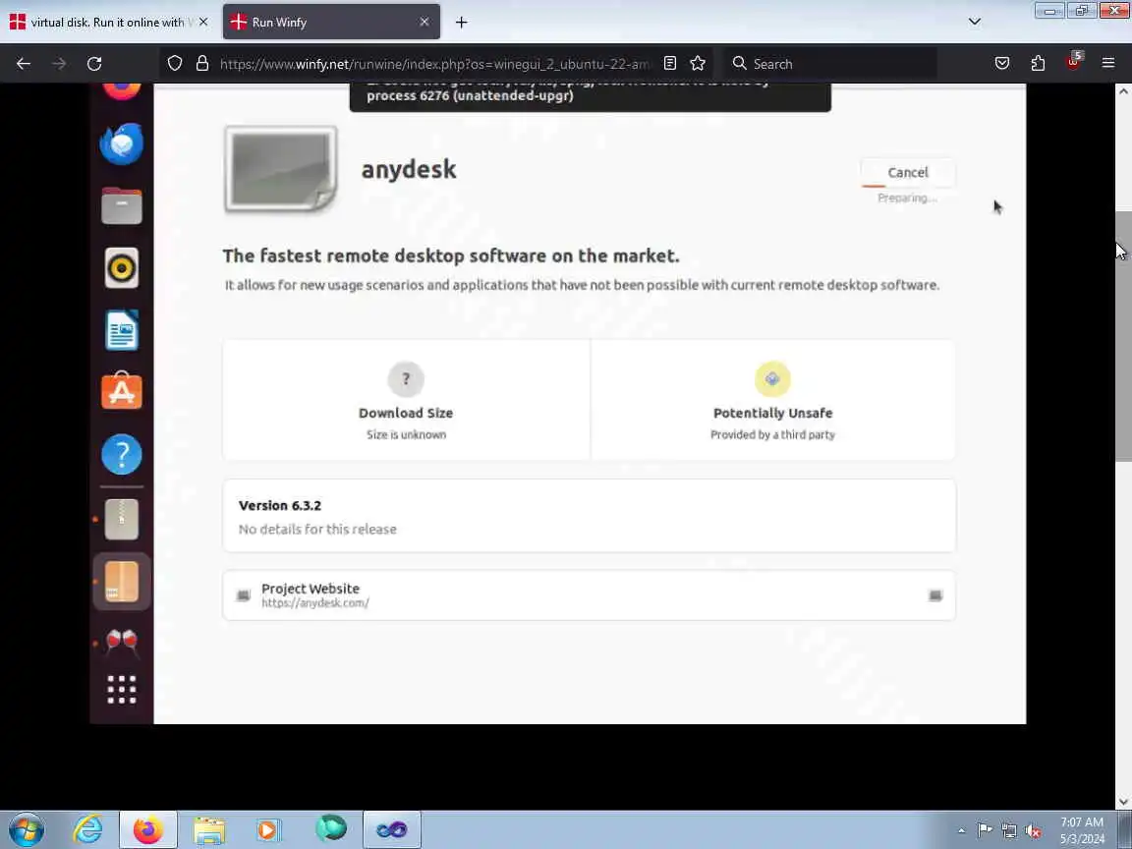Screen dimensions: 1132x849
Task: Open LibreOffice Writer in the dock
Action: click(x=121, y=330)
